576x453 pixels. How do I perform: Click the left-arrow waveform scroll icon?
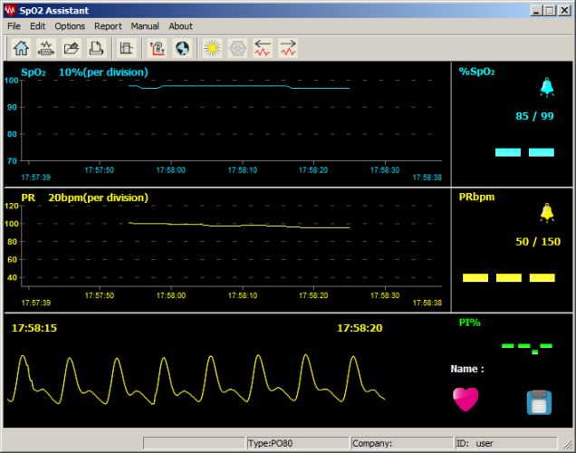(x=263, y=48)
